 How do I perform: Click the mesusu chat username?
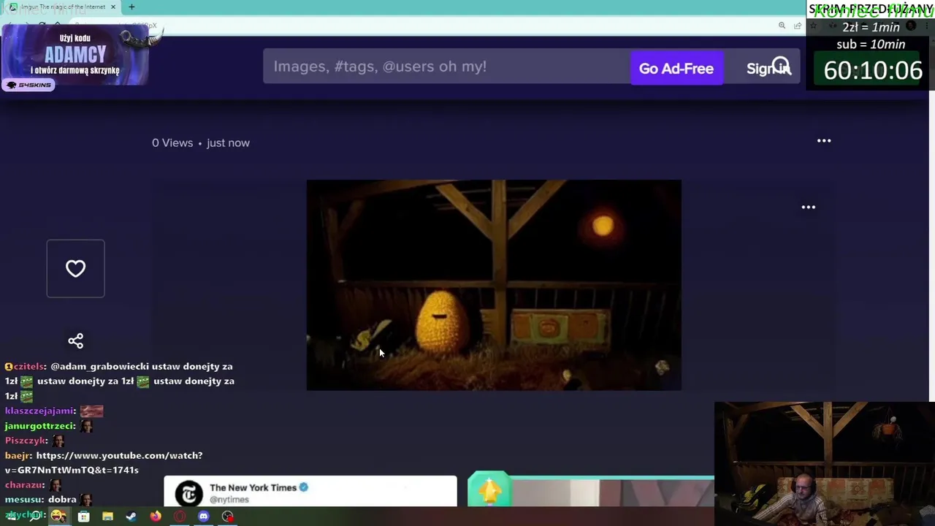click(25, 500)
